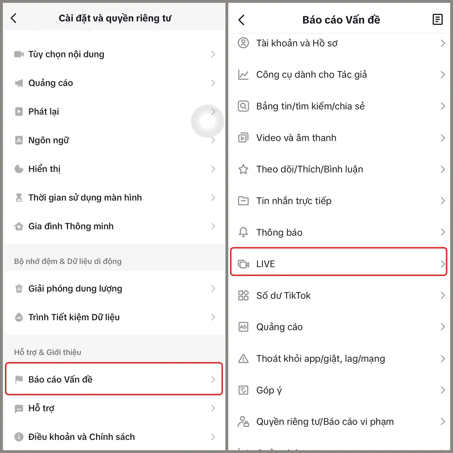
Task: Open Gia đình Thông minh
Action: point(71,226)
